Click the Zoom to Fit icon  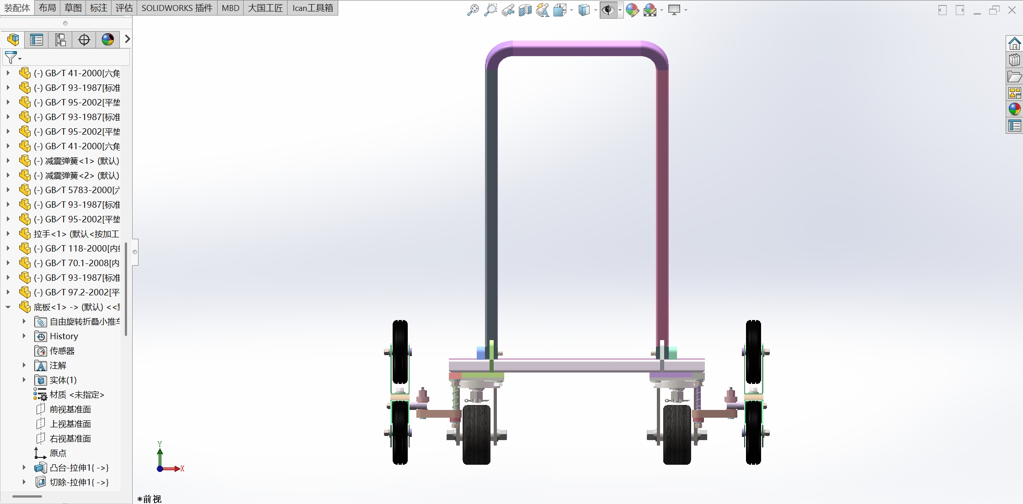point(473,10)
